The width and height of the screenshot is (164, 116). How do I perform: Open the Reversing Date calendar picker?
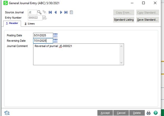point(55,41)
